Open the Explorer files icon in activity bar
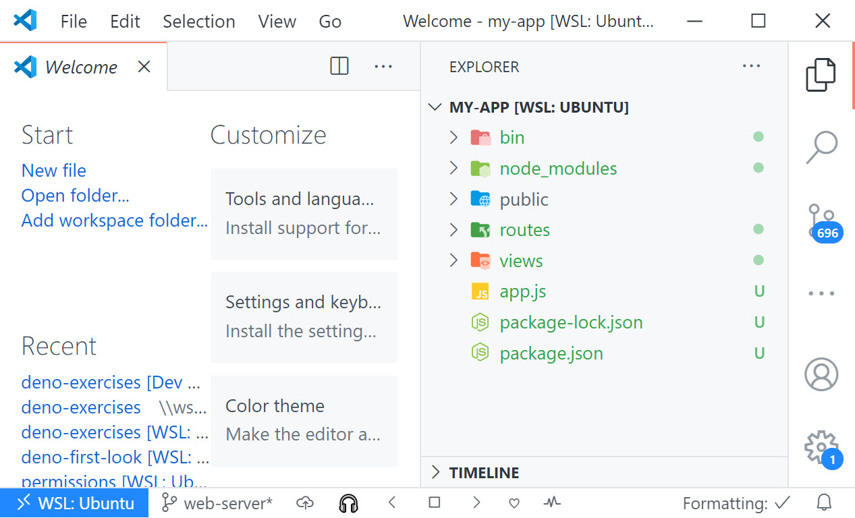The image size is (855, 518). click(821, 74)
